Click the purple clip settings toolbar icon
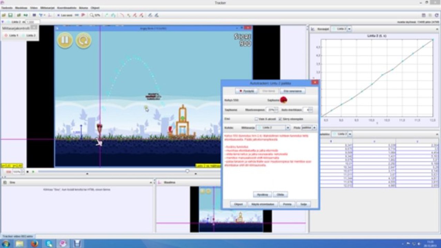Image resolution: width=441 pixels, height=248 pixels. tap(34, 15)
